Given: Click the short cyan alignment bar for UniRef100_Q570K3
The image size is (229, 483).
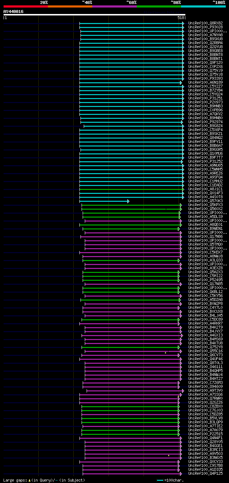Looking at the screenshot, I should click(104, 201).
